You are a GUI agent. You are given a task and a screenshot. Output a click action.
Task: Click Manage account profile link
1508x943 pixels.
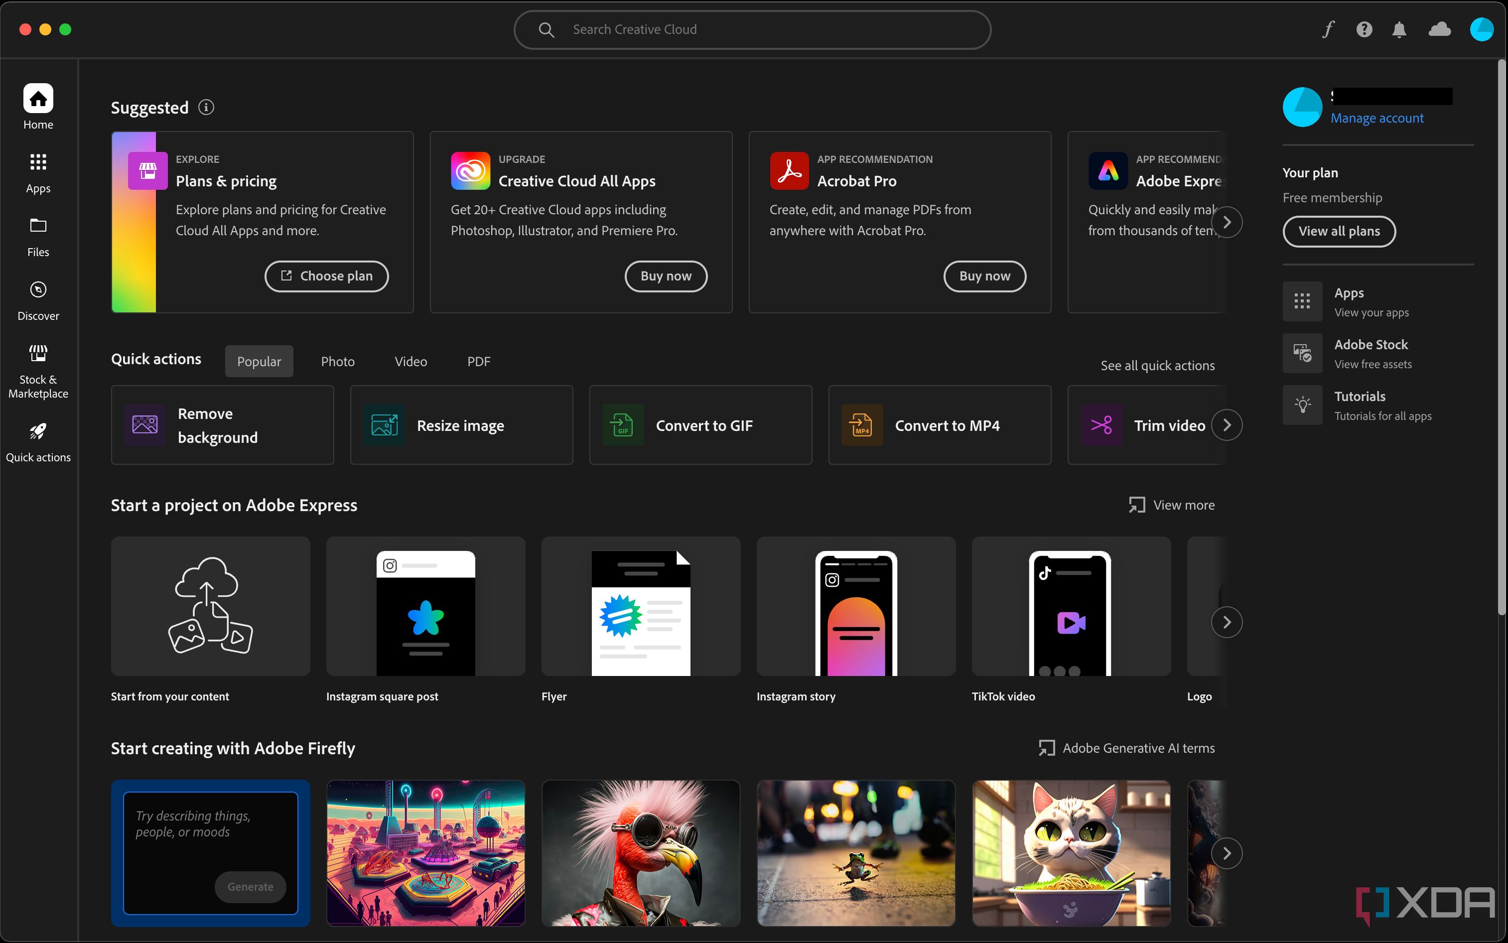coord(1377,118)
